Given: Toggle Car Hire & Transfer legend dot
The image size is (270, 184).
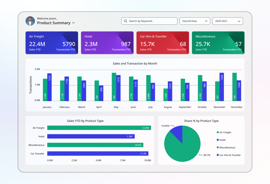Looking at the screenshot, I should point(218,155).
